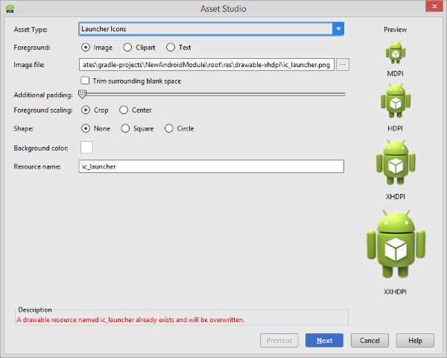
Task: Click the Resource name field ic_launcher
Action: point(212,166)
